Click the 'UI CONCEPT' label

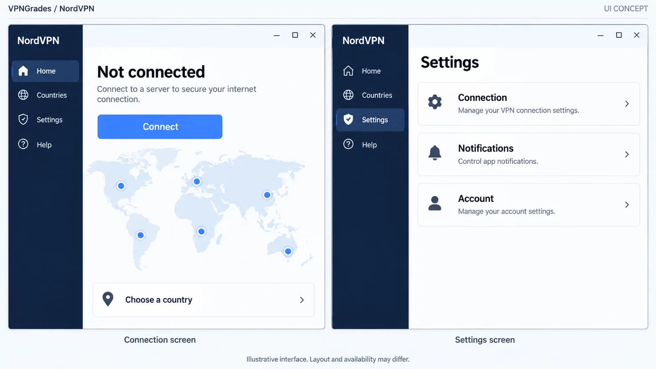[626, 8]
